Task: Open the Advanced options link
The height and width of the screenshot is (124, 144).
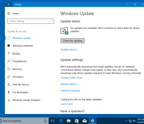Action: (x=70, y=90)
